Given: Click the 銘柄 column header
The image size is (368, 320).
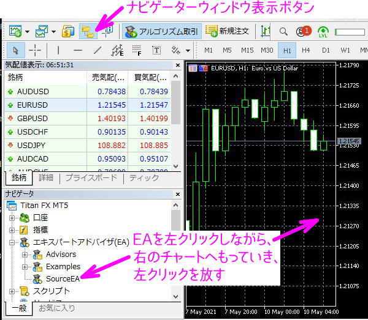Looking at the screenshot, I should pyautogui.click(x=45, y=77).
